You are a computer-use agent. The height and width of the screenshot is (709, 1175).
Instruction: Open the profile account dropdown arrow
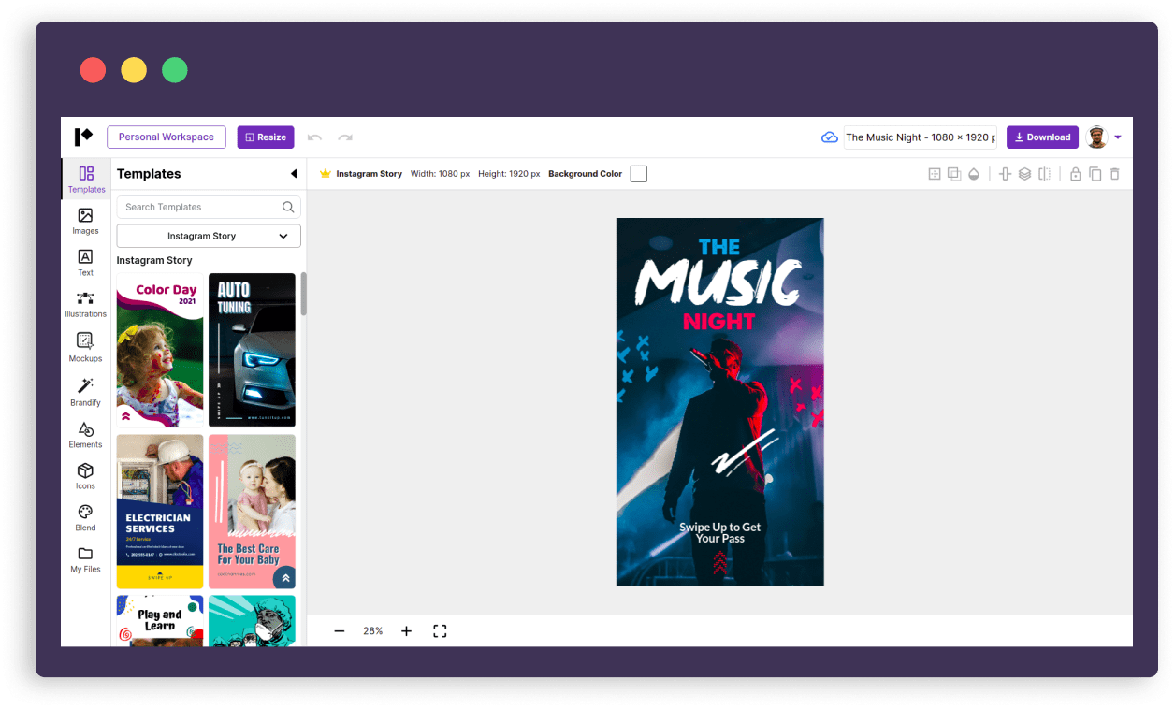tap(1118, 137)
